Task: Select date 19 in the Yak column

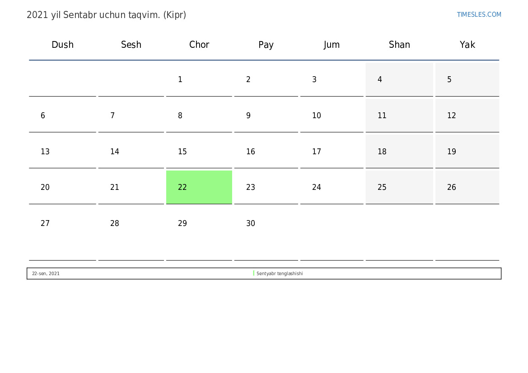Action: point(452,152)
